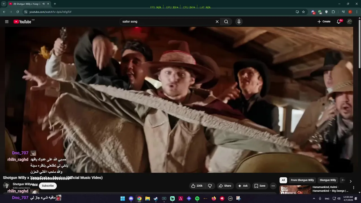
Task: Switch to the Shotgun Willy browser tab
Action: click(x=27, y=4)
